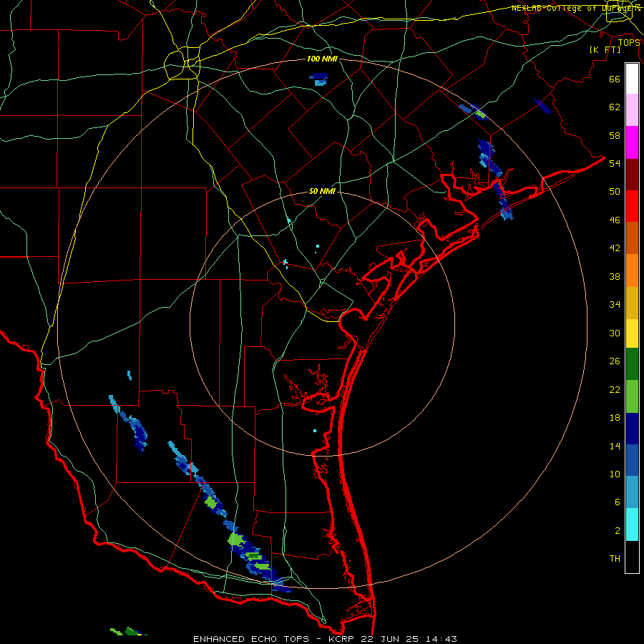Click the 'TH' legend label
Screen dimensions: 644x644
point(615,559)
